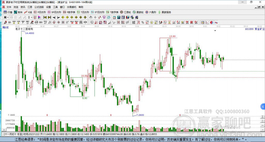Jump to last bar with the skip-to-end arrow

[49, 17]
